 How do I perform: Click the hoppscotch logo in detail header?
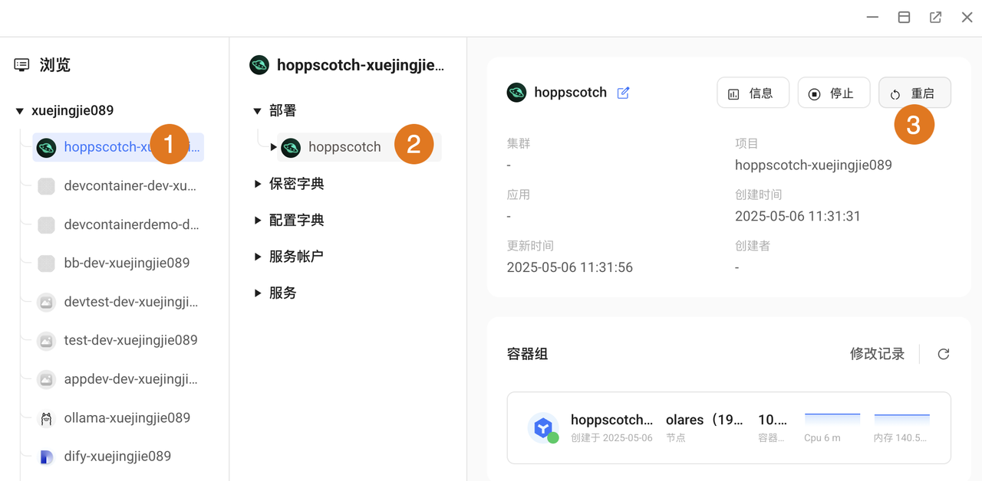click(x=516, y=93)
